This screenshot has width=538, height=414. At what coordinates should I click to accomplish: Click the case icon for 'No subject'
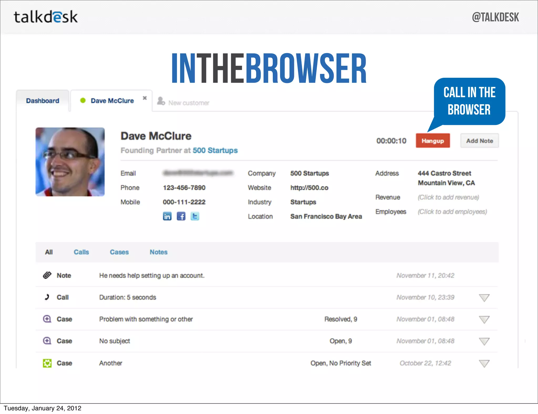[x=47, y=341]
